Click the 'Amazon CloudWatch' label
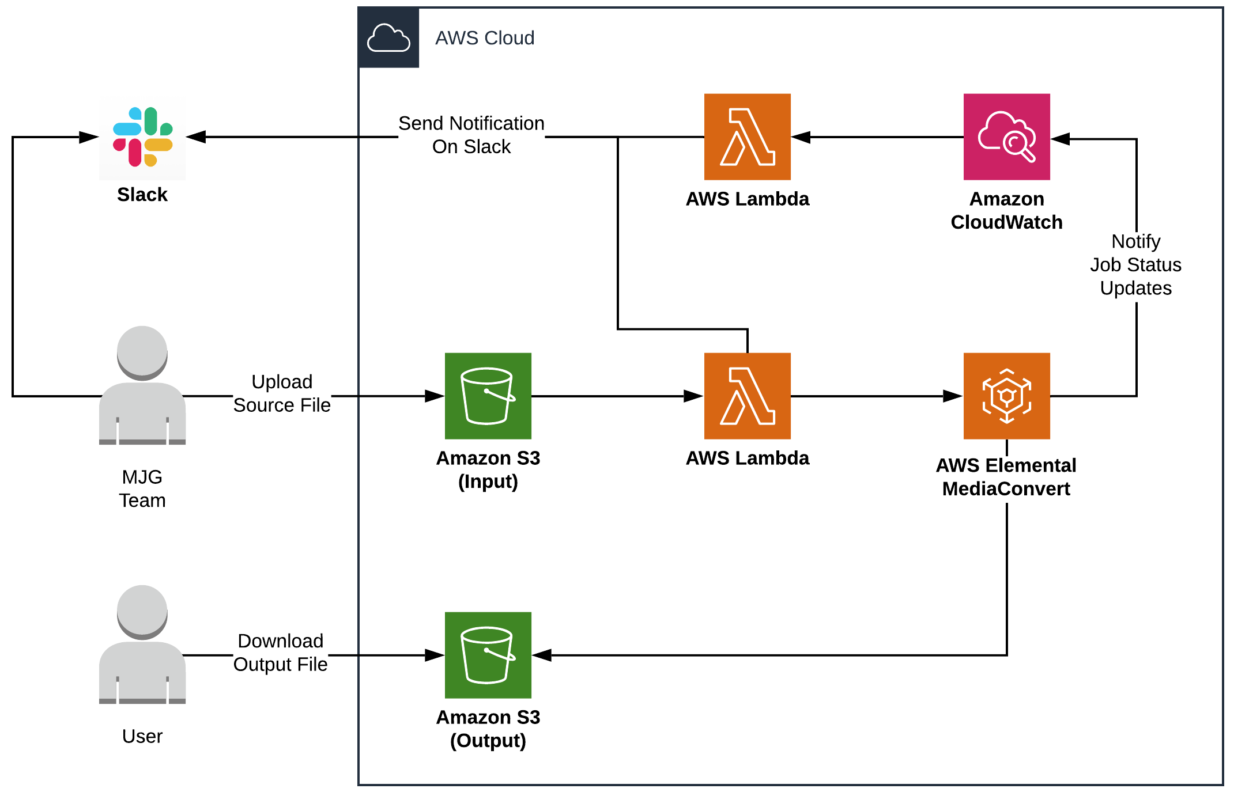 (x=1006, y=210)
